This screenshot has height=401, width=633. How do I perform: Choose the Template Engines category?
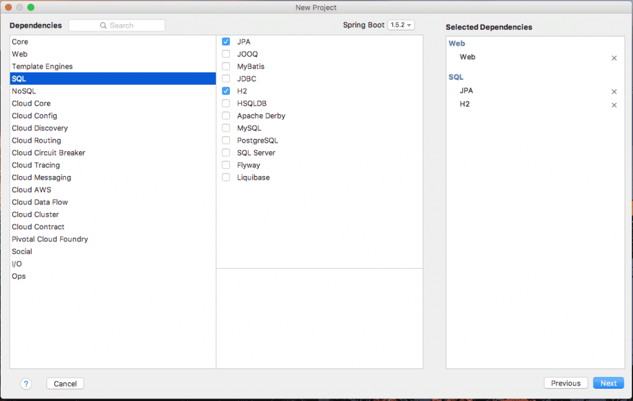coord(42,67)
